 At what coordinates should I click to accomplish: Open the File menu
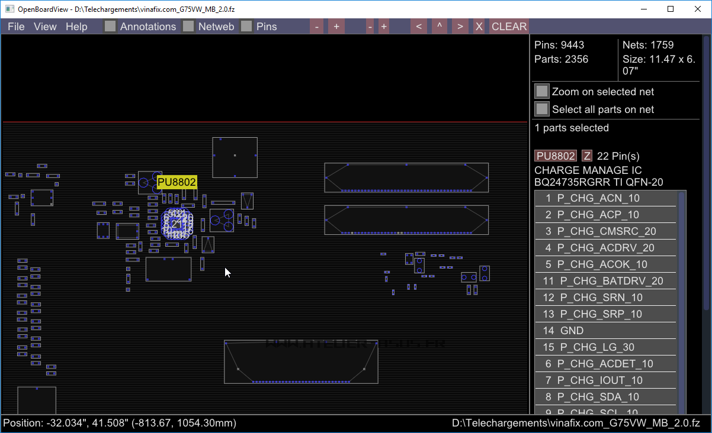coord(16,27)
